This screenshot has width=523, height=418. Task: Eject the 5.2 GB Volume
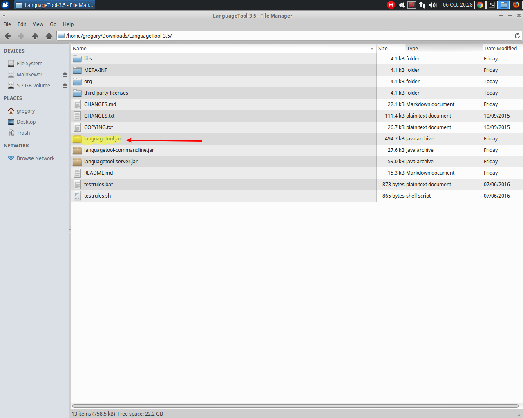point(65,85)
